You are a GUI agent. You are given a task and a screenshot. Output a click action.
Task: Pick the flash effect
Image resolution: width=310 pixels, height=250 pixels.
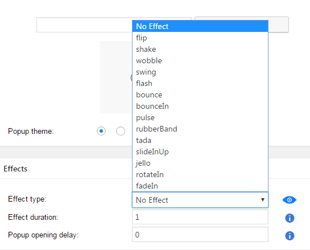click(200, 83)
